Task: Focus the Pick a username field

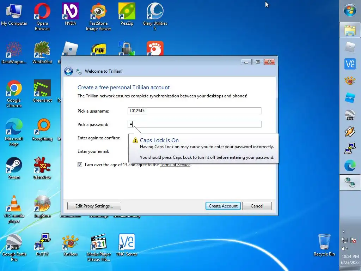Action: click(195, 111)
